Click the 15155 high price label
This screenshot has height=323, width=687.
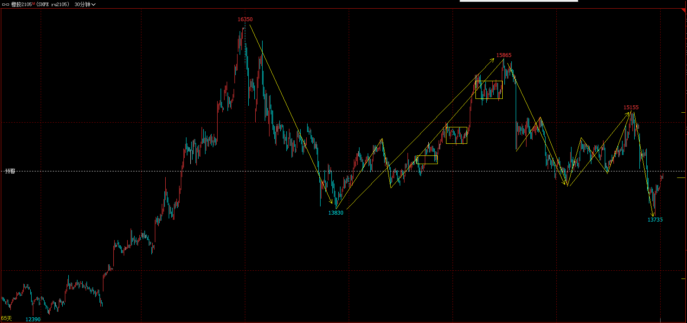pyautogui.click(x=631, y=108)
